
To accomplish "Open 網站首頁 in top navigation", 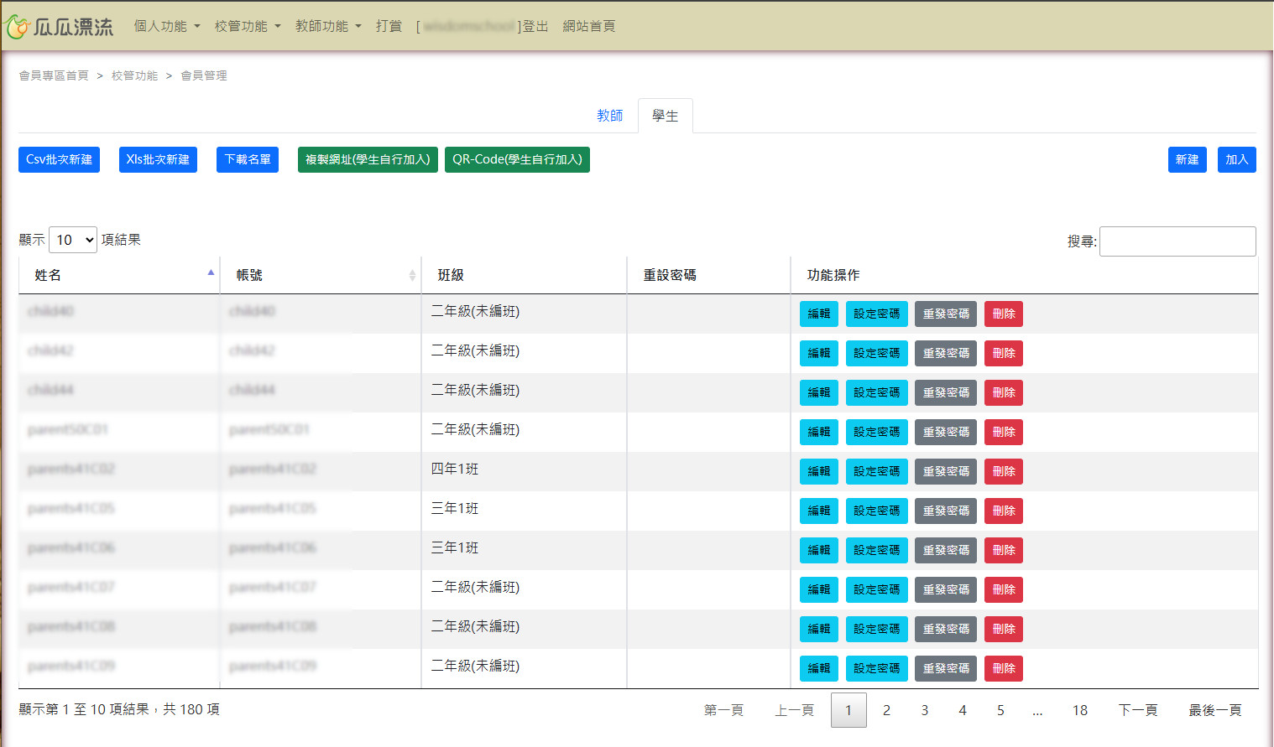I will click(588, 26).
